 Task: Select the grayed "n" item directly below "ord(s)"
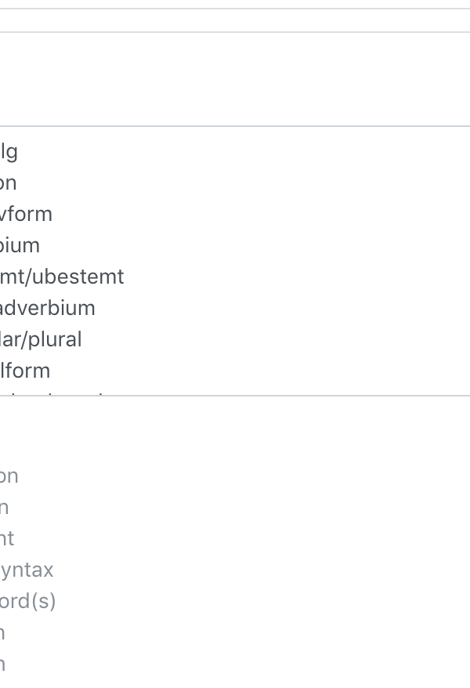point(2,632)
